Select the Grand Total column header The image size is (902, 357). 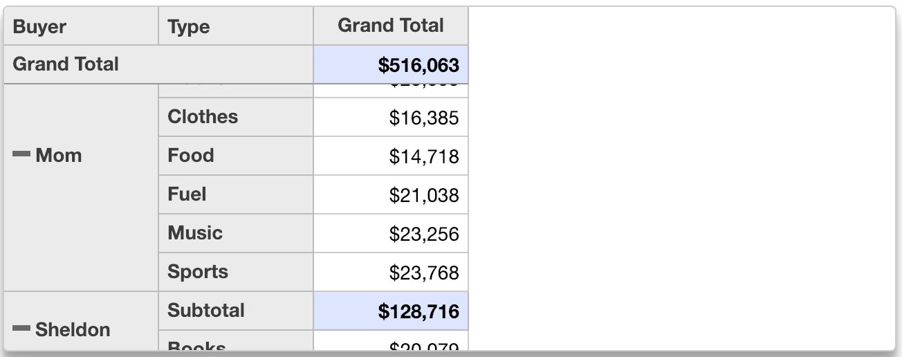click(390, 26)
